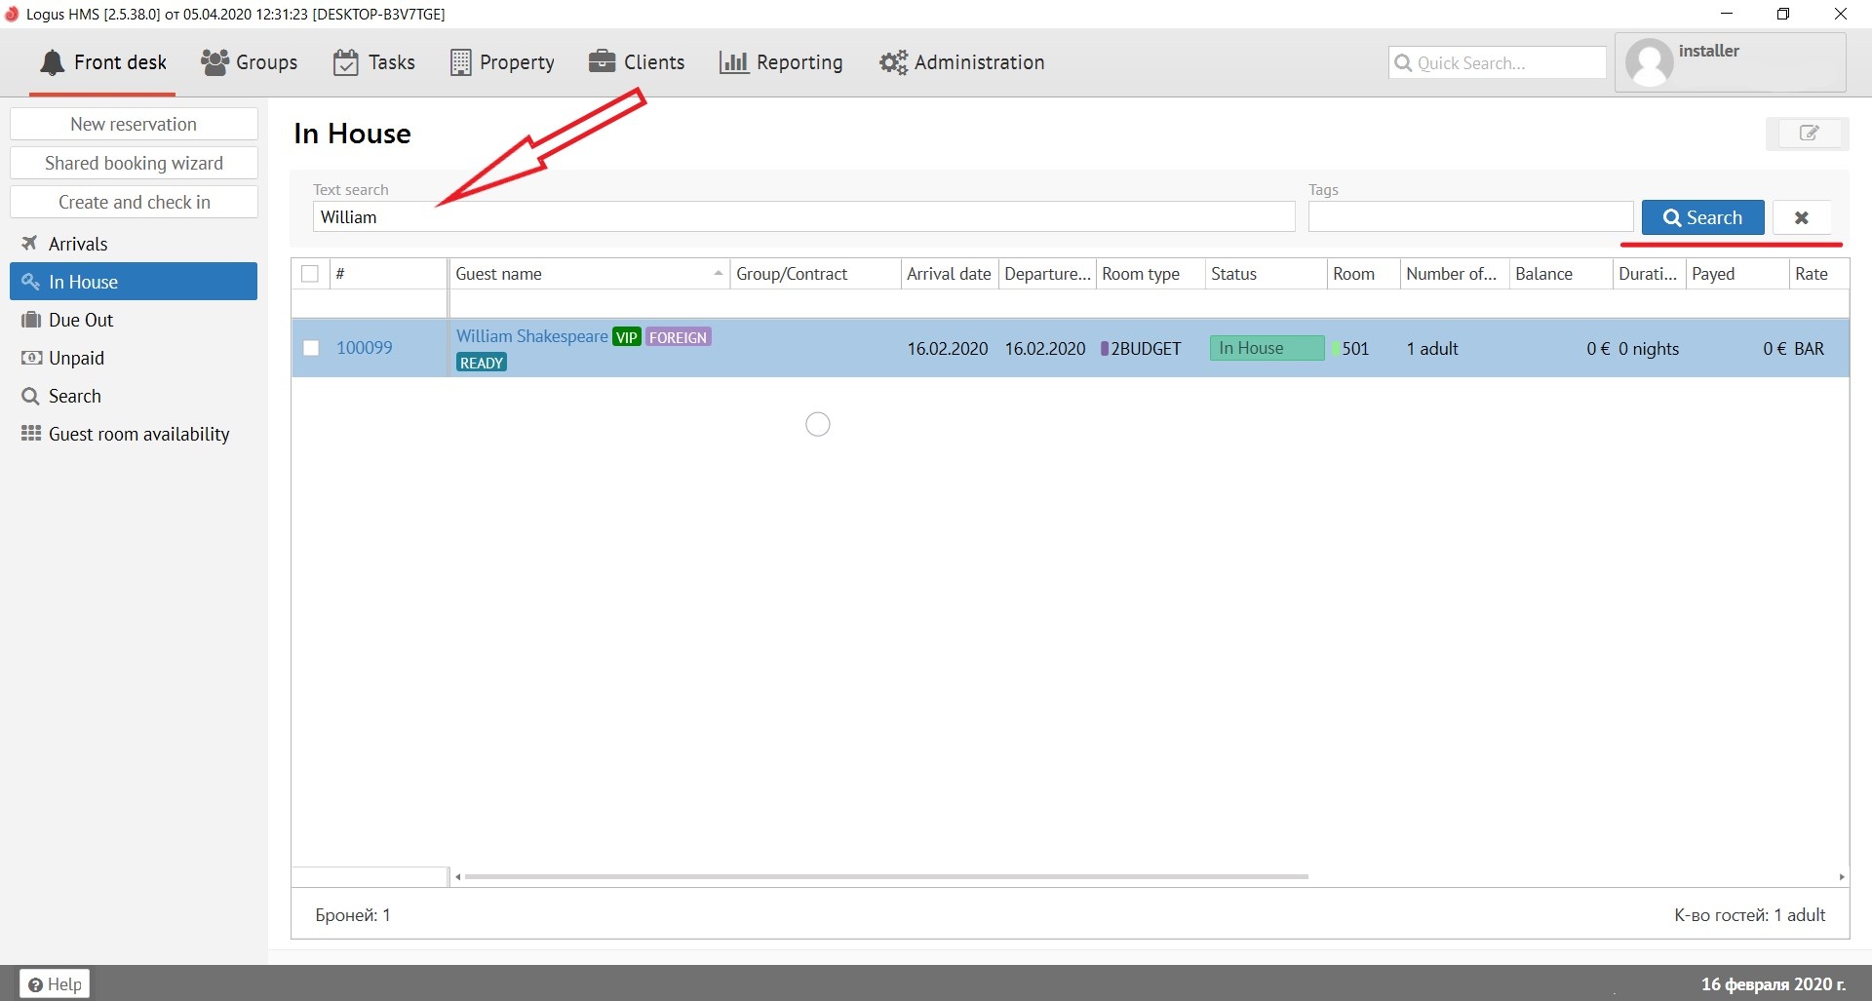Click the edit layout pencil icon button

tap(1809, 133)
